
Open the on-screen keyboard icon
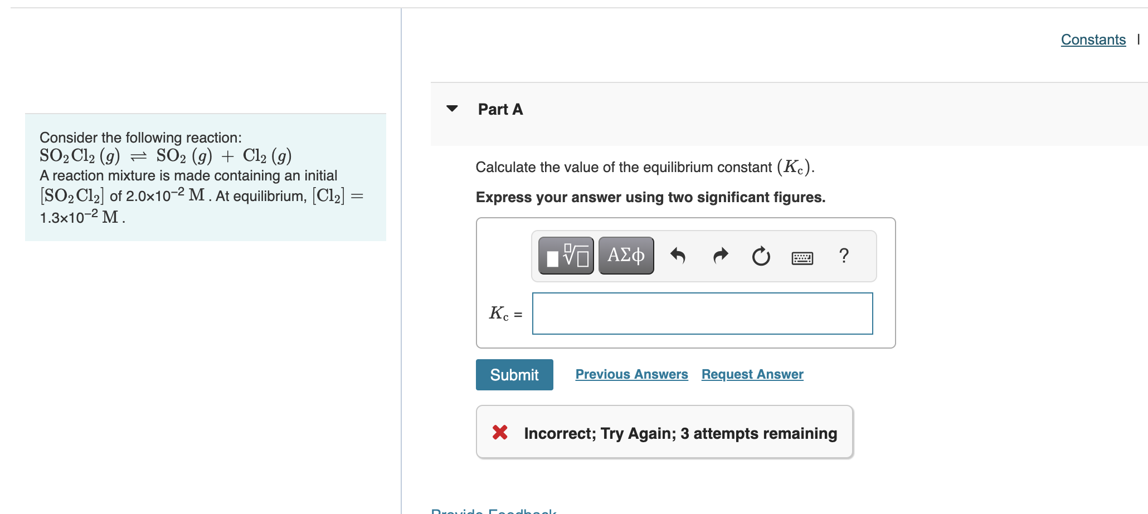[802, 257]
